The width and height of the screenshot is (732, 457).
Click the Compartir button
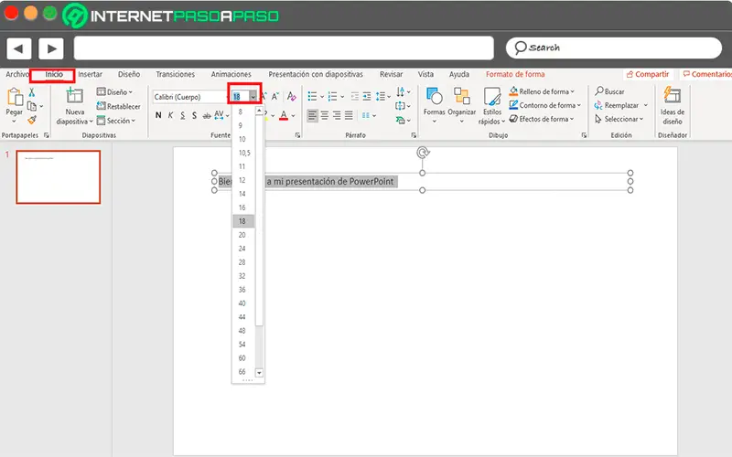point(648,74)
